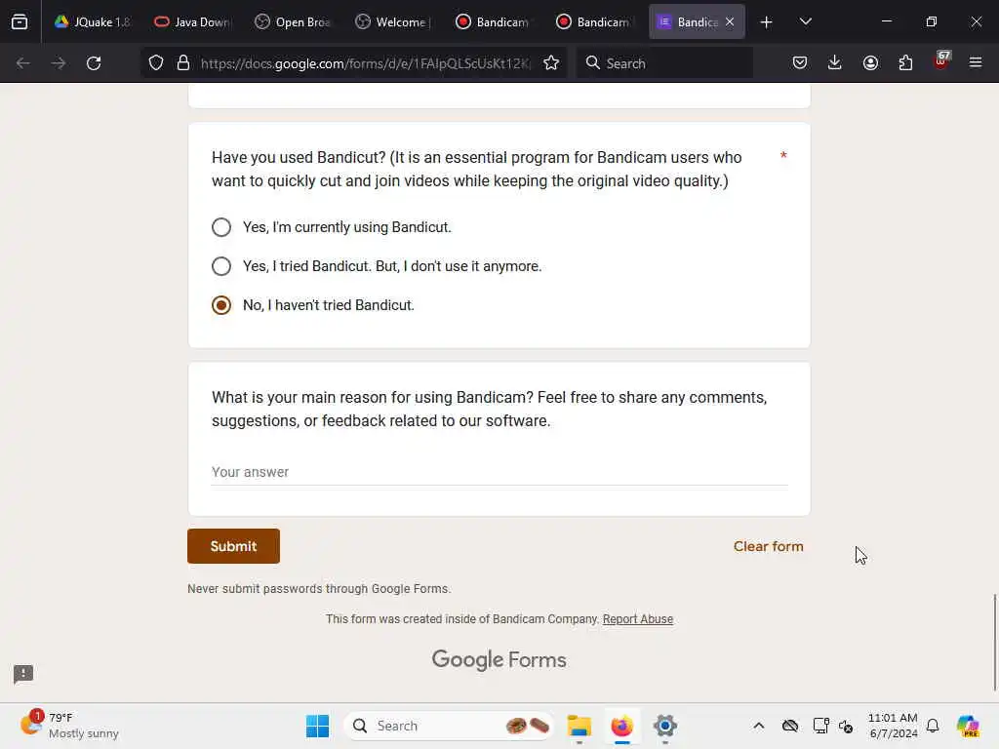Screen dimensions: 999x749
Task: Open the weather widget showing 79°F
Action: [x=69, y=726]
